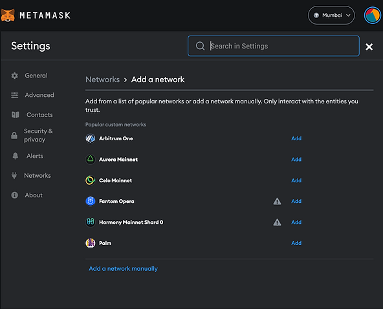The width and height of the screenshot is (383, 309).
Task: Click the About info icon
Action: pos(15,195)
